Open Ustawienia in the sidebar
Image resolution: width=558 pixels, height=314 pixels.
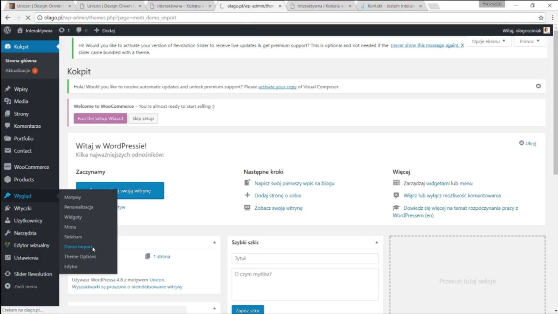click(26, 258)
